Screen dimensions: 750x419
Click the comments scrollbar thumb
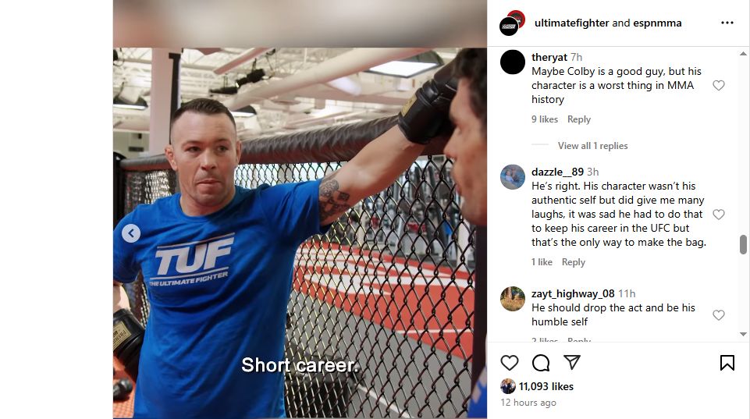[743, 244]
